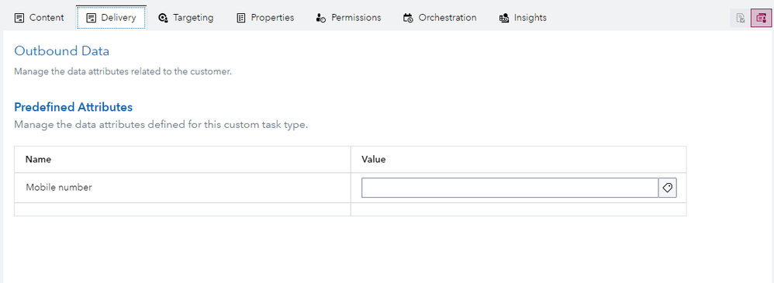Click the Properties tab's list icon
Screen dimensions: 774x283
(x=241, y=18)
